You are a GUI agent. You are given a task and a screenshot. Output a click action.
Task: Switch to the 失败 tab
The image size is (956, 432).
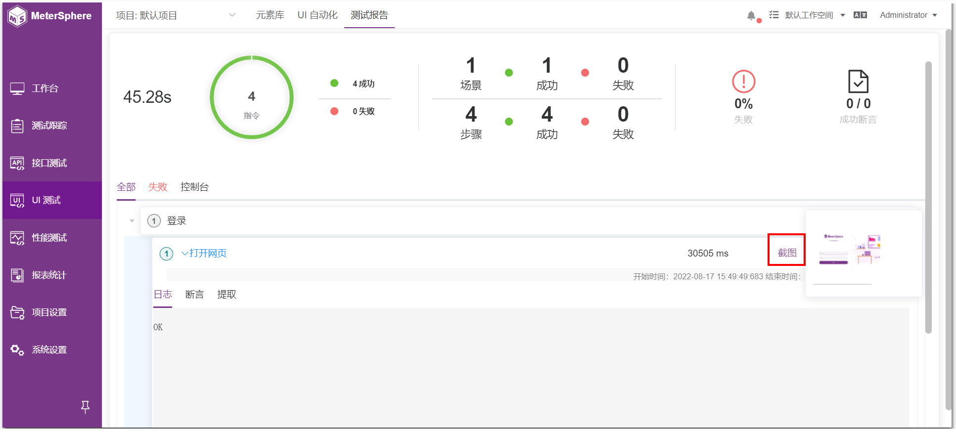(158, 187)
